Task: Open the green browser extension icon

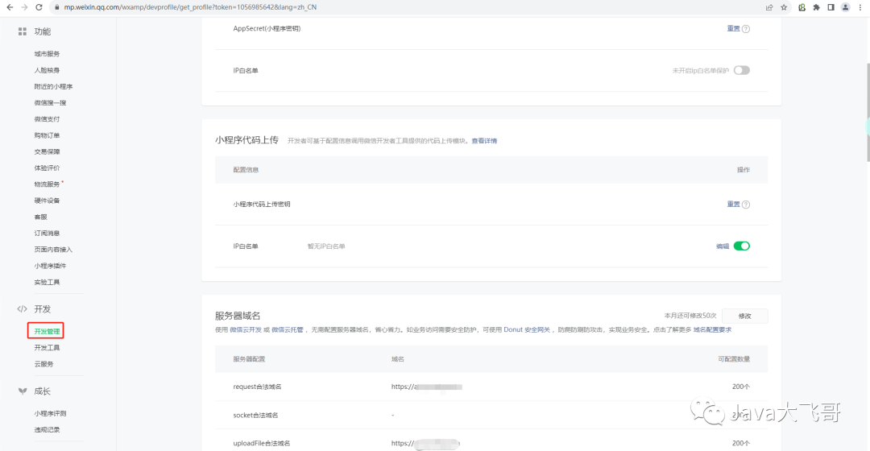Action: tap(802, 7)
